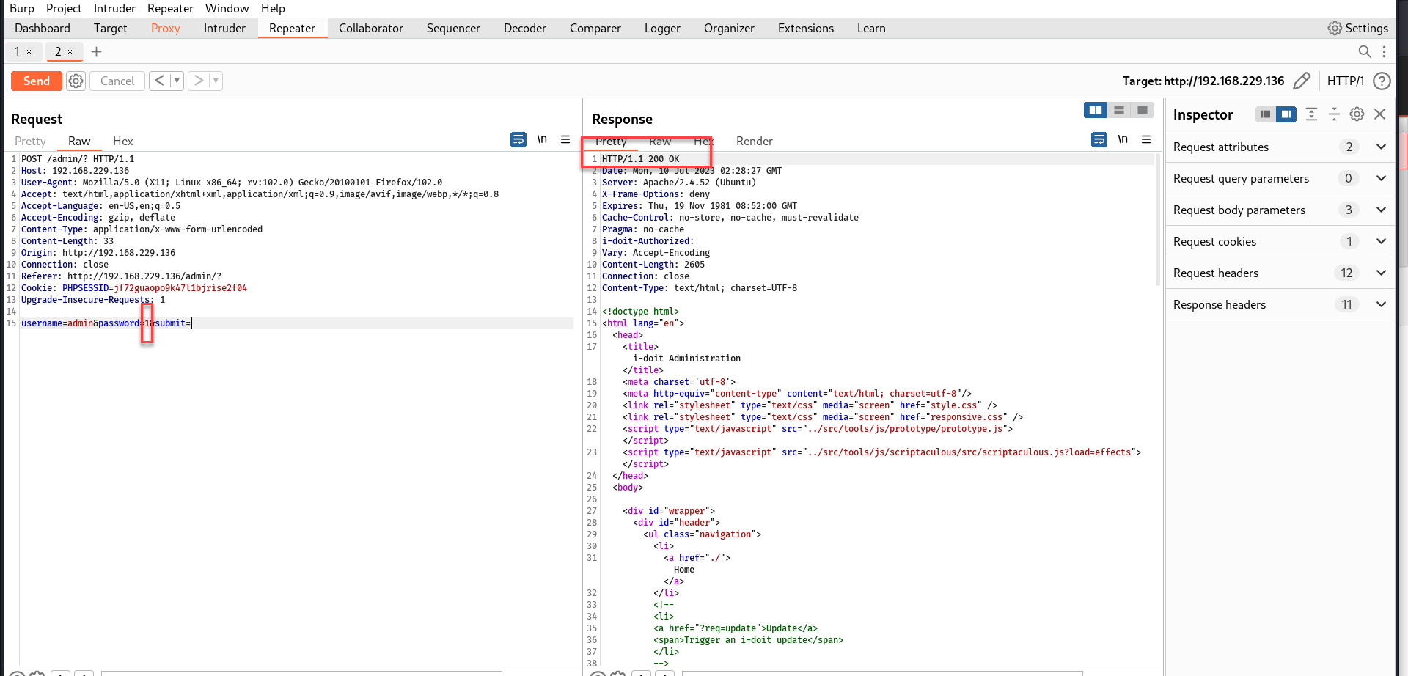Collapse all Inspector sections
1408x676 pixels.
[1334, 114]
